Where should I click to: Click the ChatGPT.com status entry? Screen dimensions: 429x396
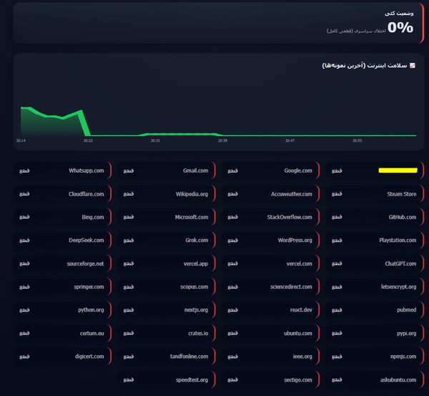click(x=375, y=264)
